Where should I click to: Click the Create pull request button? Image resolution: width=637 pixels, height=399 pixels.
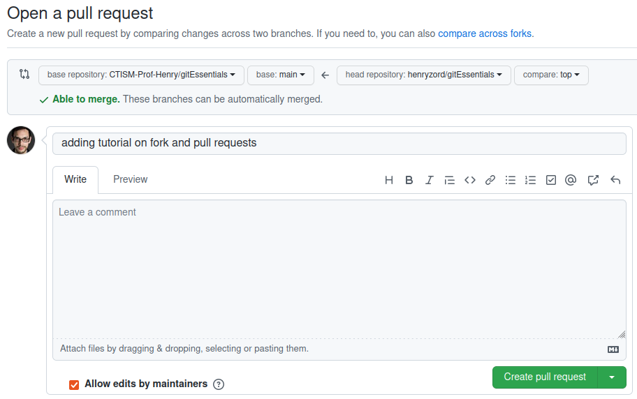pyautogui.click(x=545, y=377)
